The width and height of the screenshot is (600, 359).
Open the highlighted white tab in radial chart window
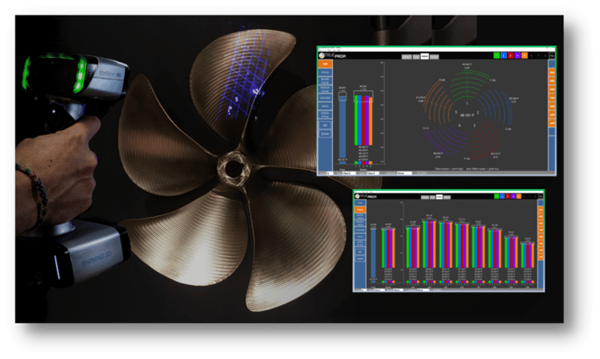click(x=423, y=55)
